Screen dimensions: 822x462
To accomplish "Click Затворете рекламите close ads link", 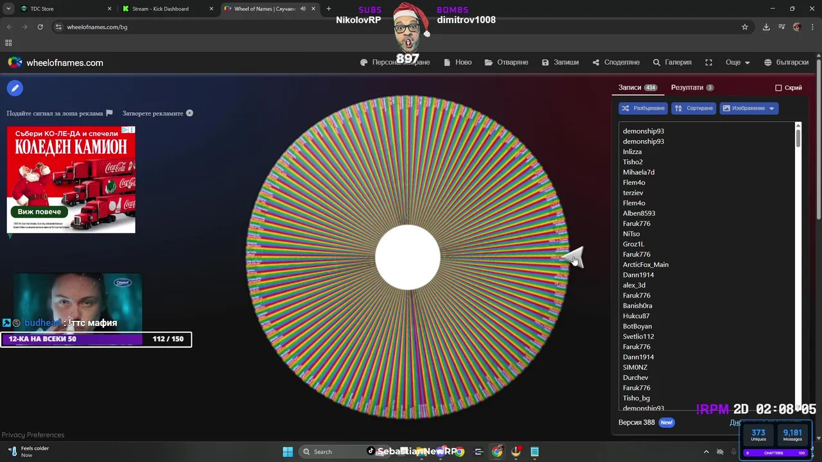I will point(157,113).
